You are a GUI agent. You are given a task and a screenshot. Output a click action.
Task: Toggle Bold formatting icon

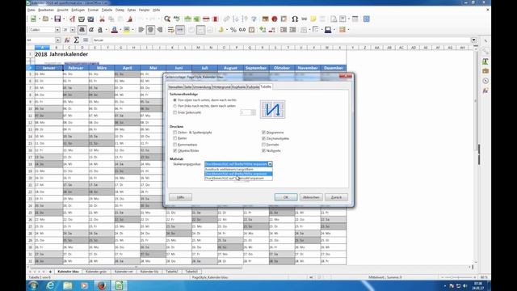[82, 30]
